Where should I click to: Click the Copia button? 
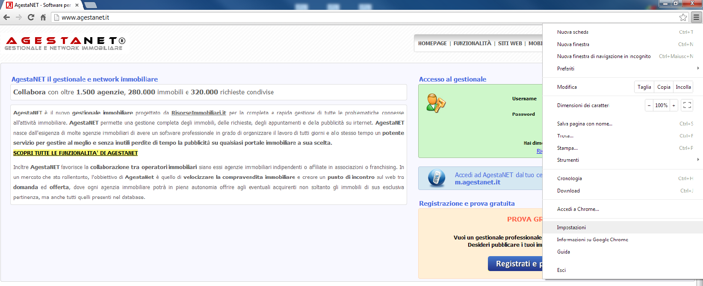(x=664, y=87)
